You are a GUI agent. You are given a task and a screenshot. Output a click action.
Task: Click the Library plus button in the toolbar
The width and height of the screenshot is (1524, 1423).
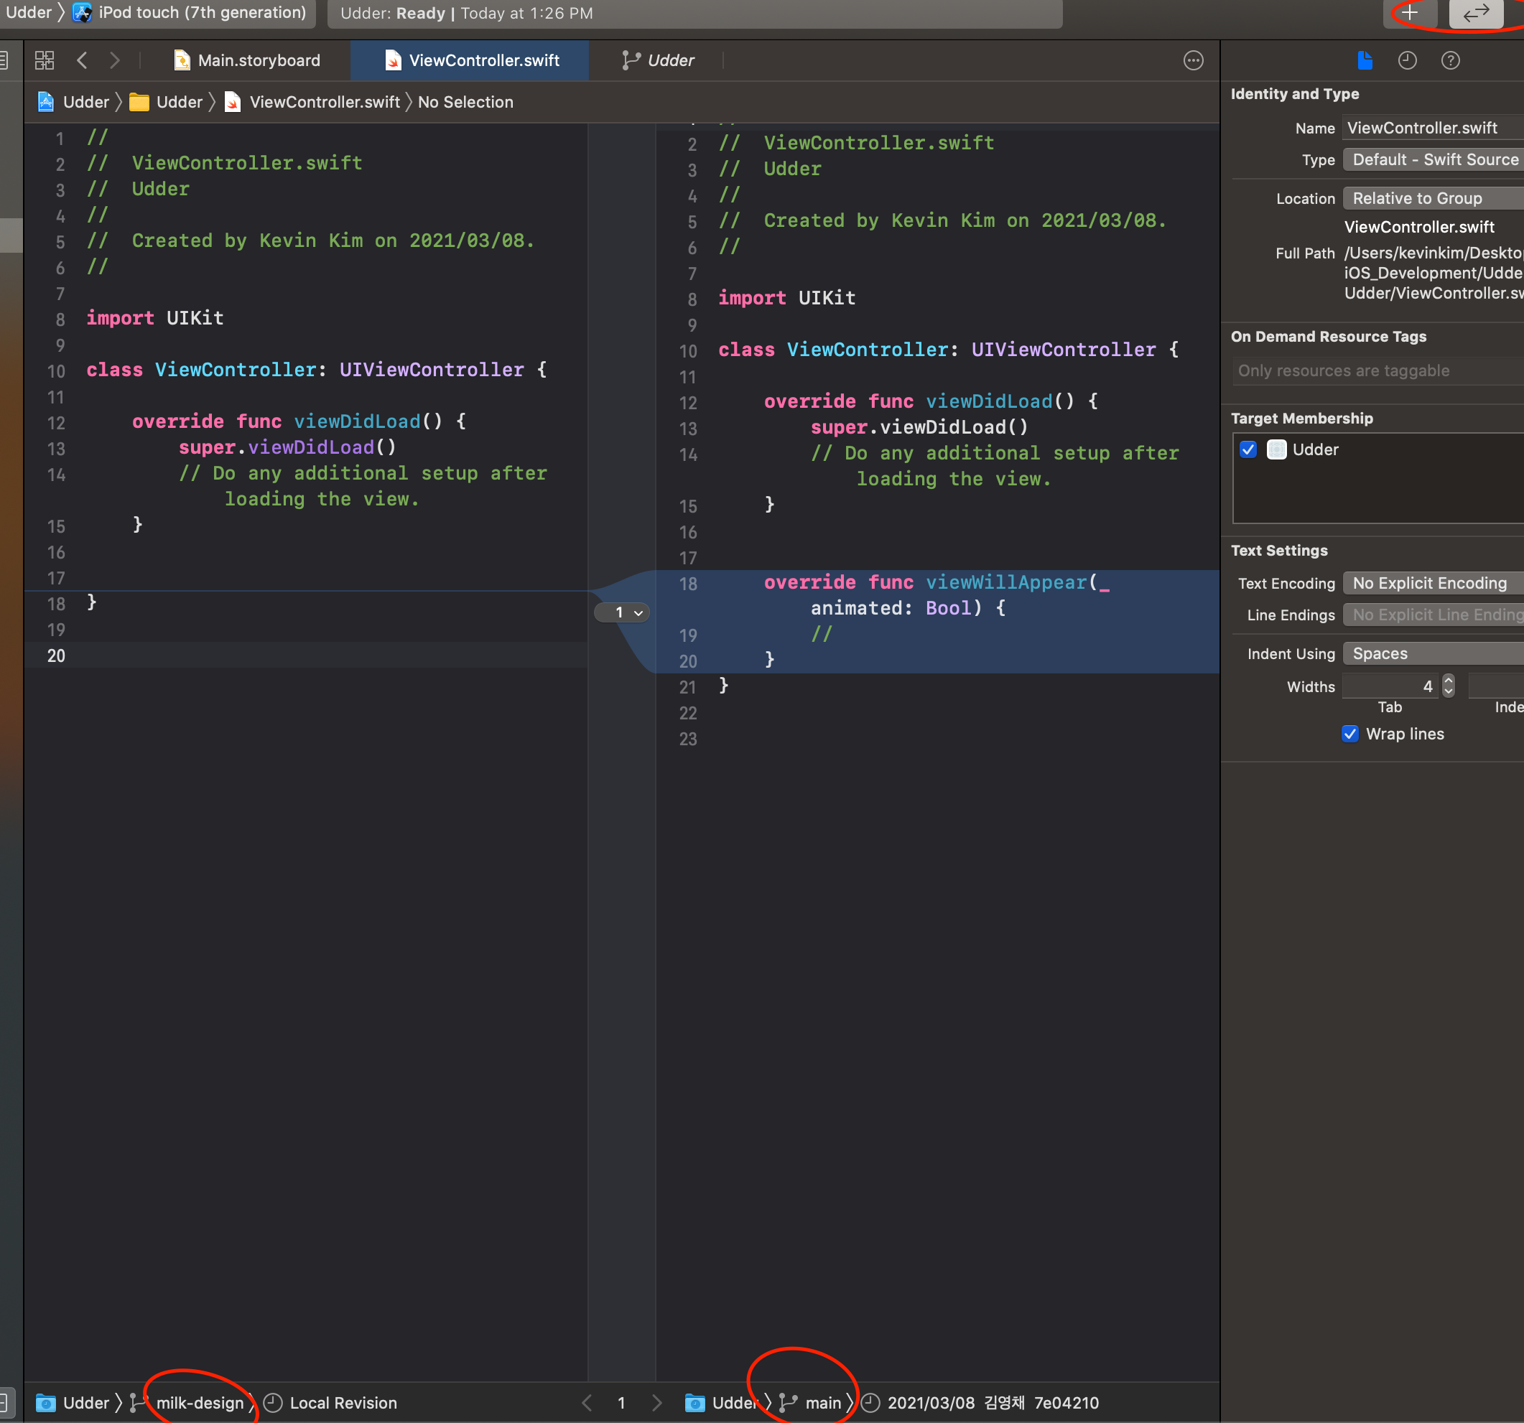point(1409,13)
